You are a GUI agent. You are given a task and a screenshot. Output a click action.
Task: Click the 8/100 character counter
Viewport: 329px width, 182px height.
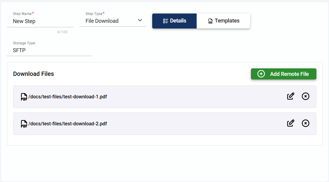click(x=62, y=32)
